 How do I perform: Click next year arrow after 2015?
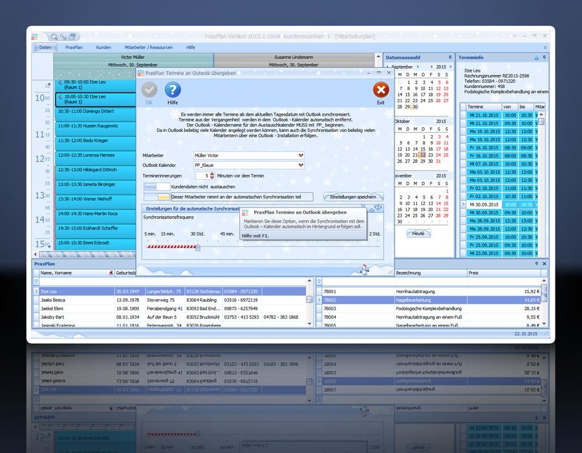click(x=451, y=67)
